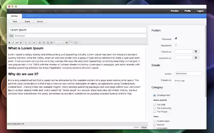The height and width of the screenshot is (133, 214).
Task: Click the Save button
Action: (x=15, y=21)
